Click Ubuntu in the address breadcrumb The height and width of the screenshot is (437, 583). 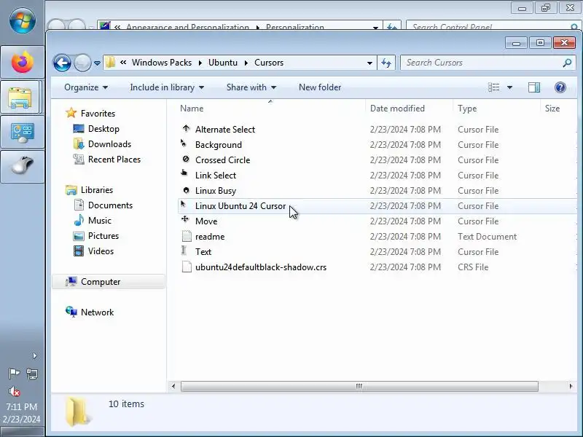[x=223, y=63]
